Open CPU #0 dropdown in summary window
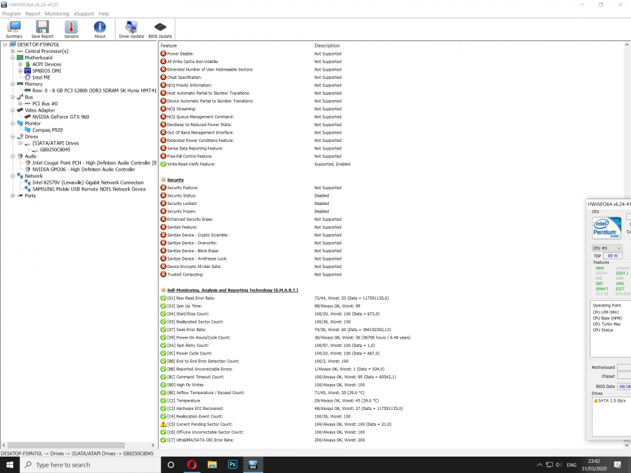This screenshot has height=473, width=631. (x=607, y=248)
